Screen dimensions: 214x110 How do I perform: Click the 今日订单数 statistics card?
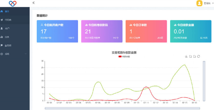coord(146,31)
